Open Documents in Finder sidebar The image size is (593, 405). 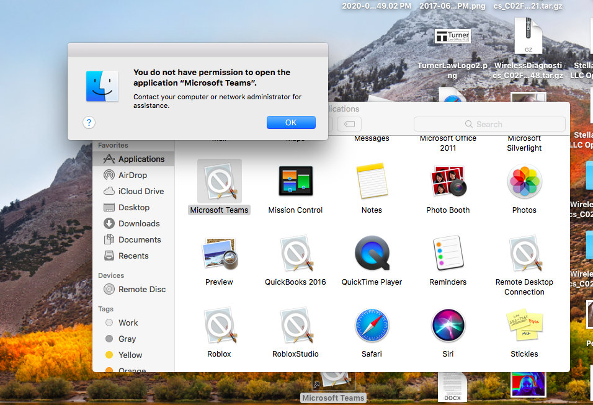pyautogui.click(x=133, y=240)
